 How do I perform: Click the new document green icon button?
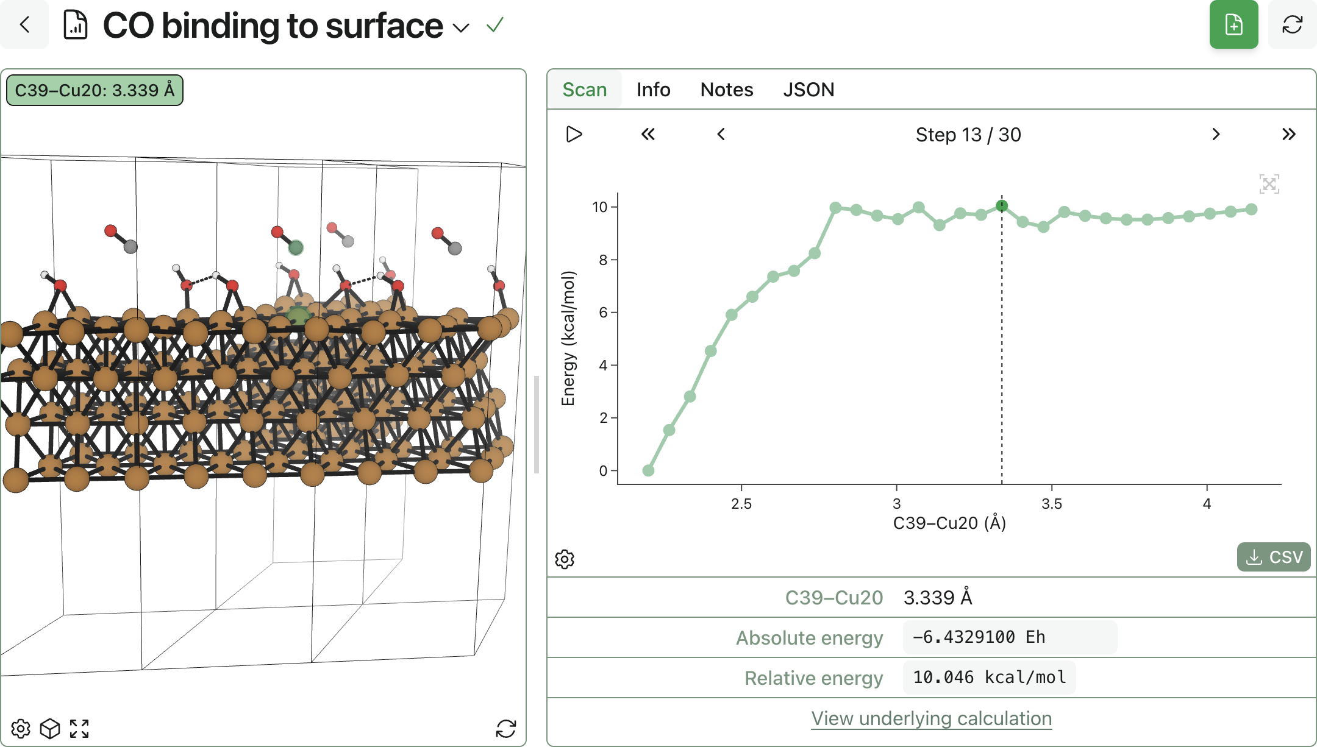point(1233,25)
